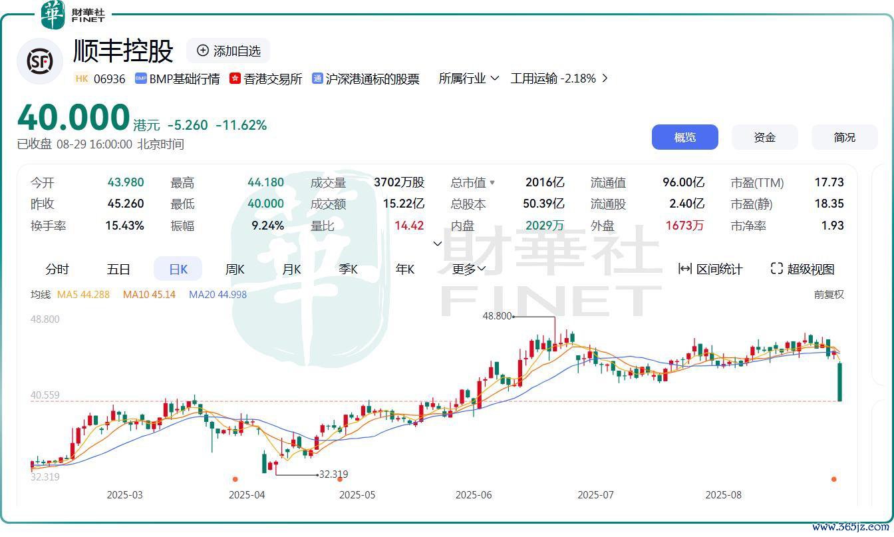Click the stock code 06936

[109, 79]
